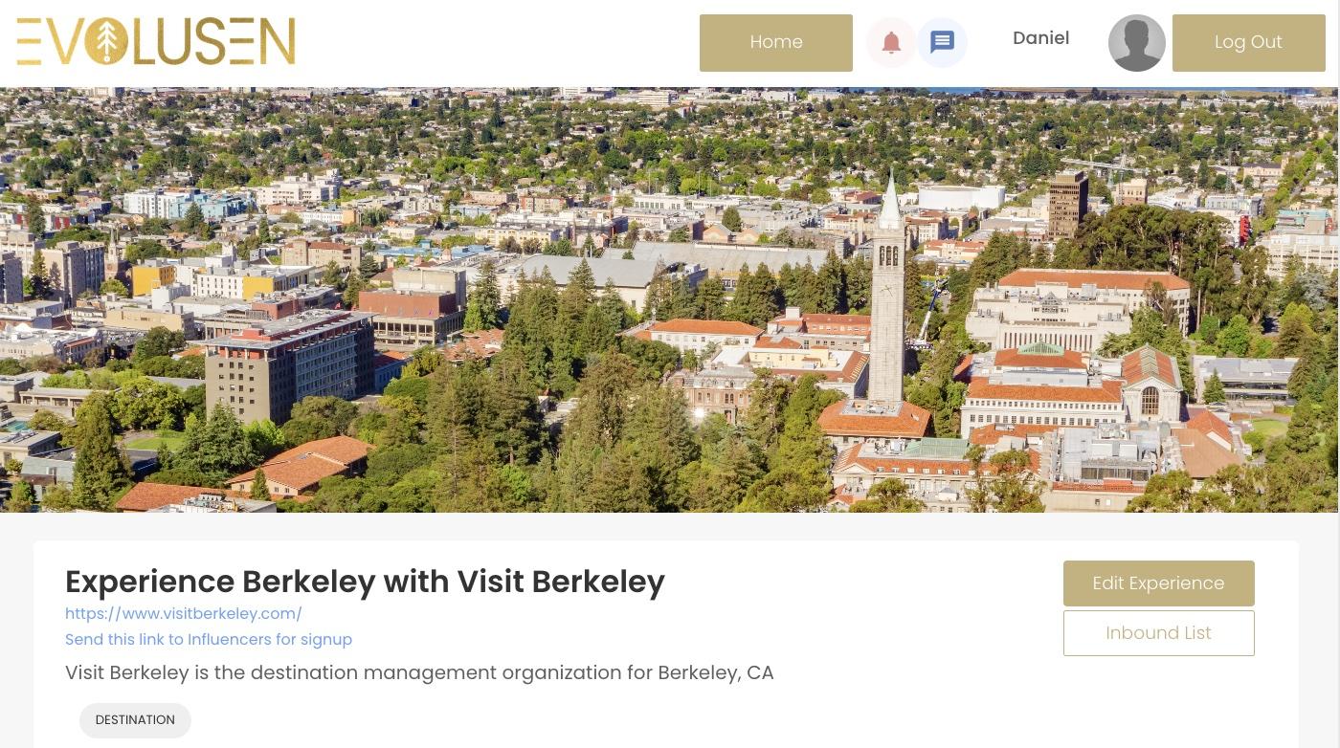Open the Edit Experience button
This screenshot has width=1340, height=748.
coord(1158,583)
